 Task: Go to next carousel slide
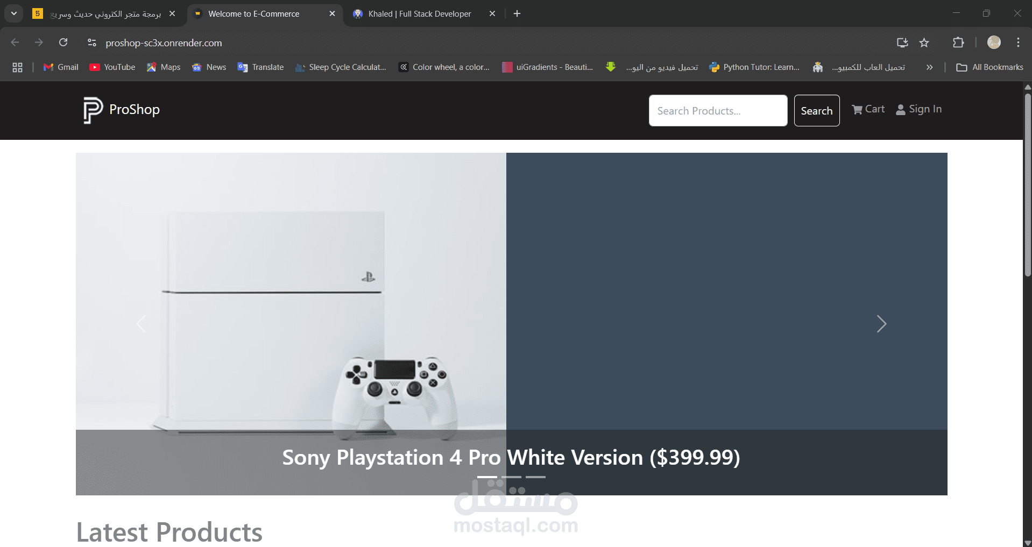pos(881,324)
